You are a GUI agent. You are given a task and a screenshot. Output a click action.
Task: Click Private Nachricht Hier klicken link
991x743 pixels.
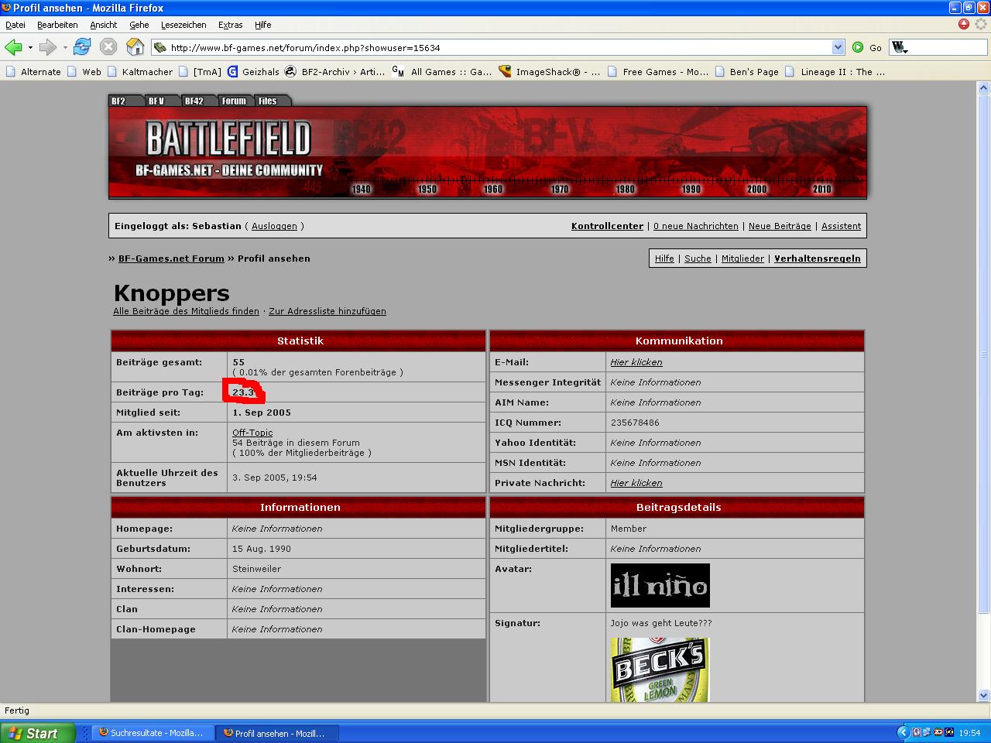point(636,483)
